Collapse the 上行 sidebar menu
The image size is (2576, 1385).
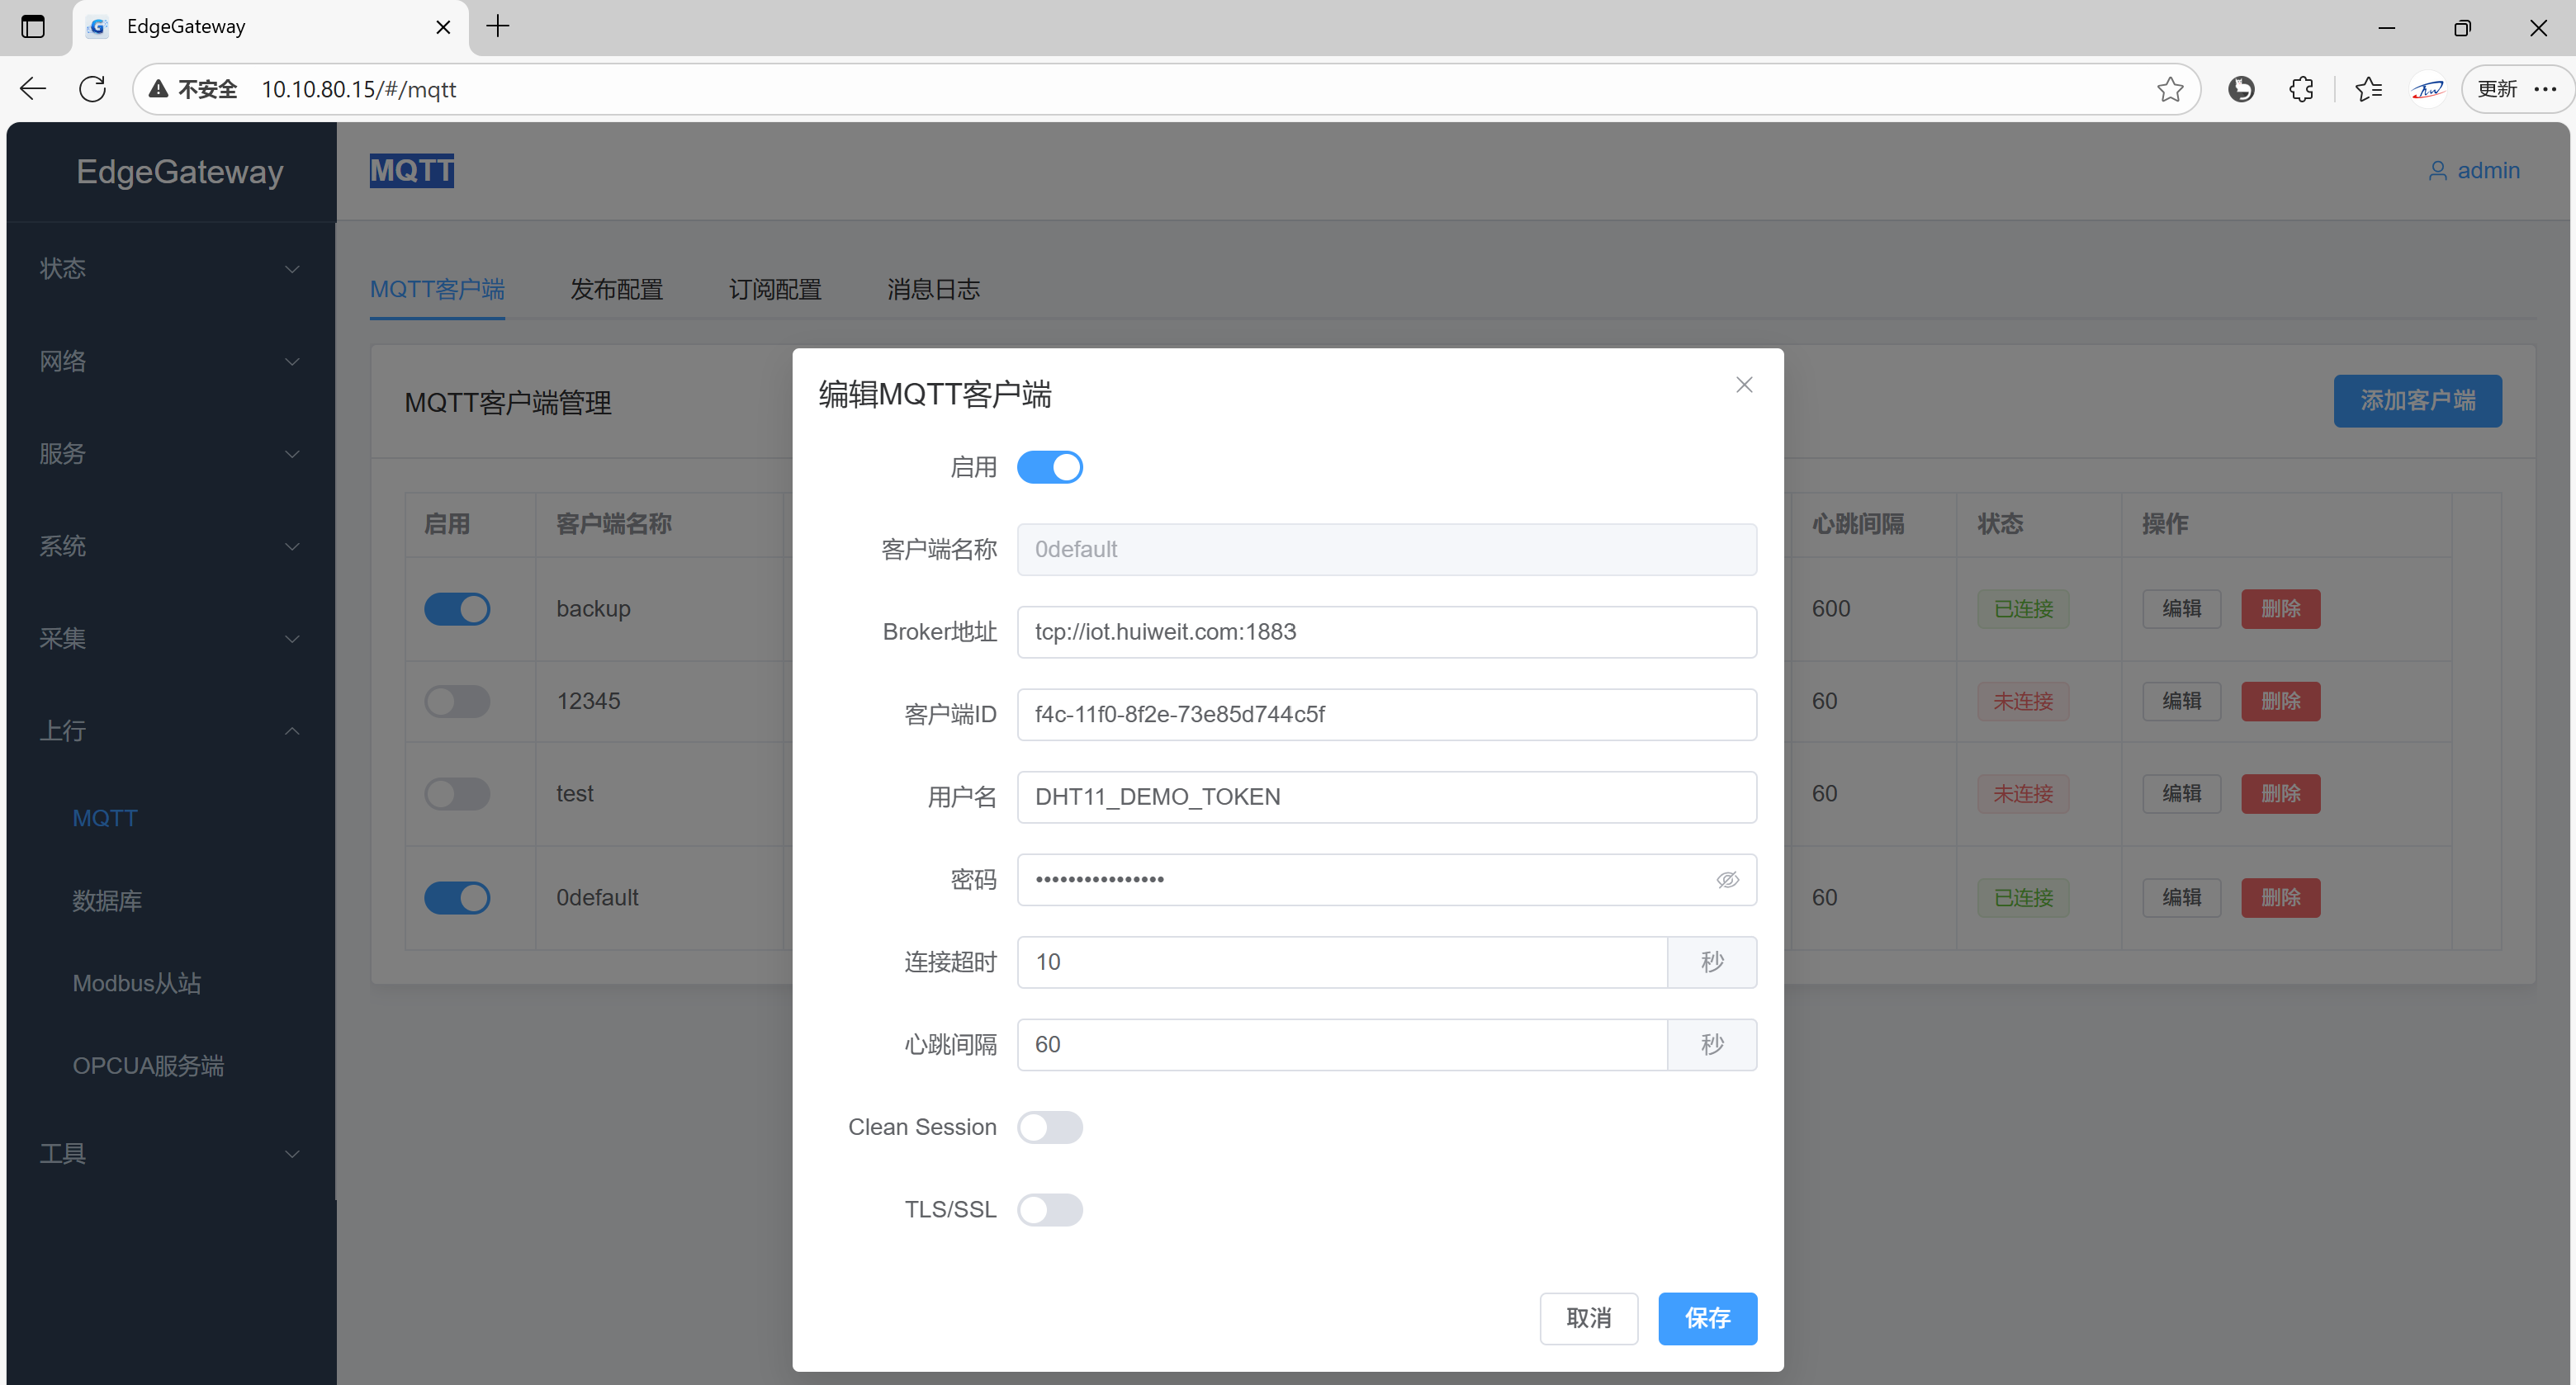(170, 731)
